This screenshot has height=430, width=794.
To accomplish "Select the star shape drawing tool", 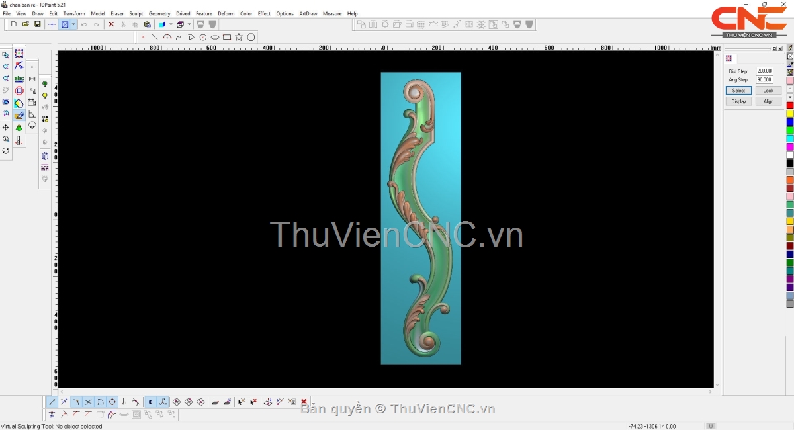I will (x=239, y=38).
